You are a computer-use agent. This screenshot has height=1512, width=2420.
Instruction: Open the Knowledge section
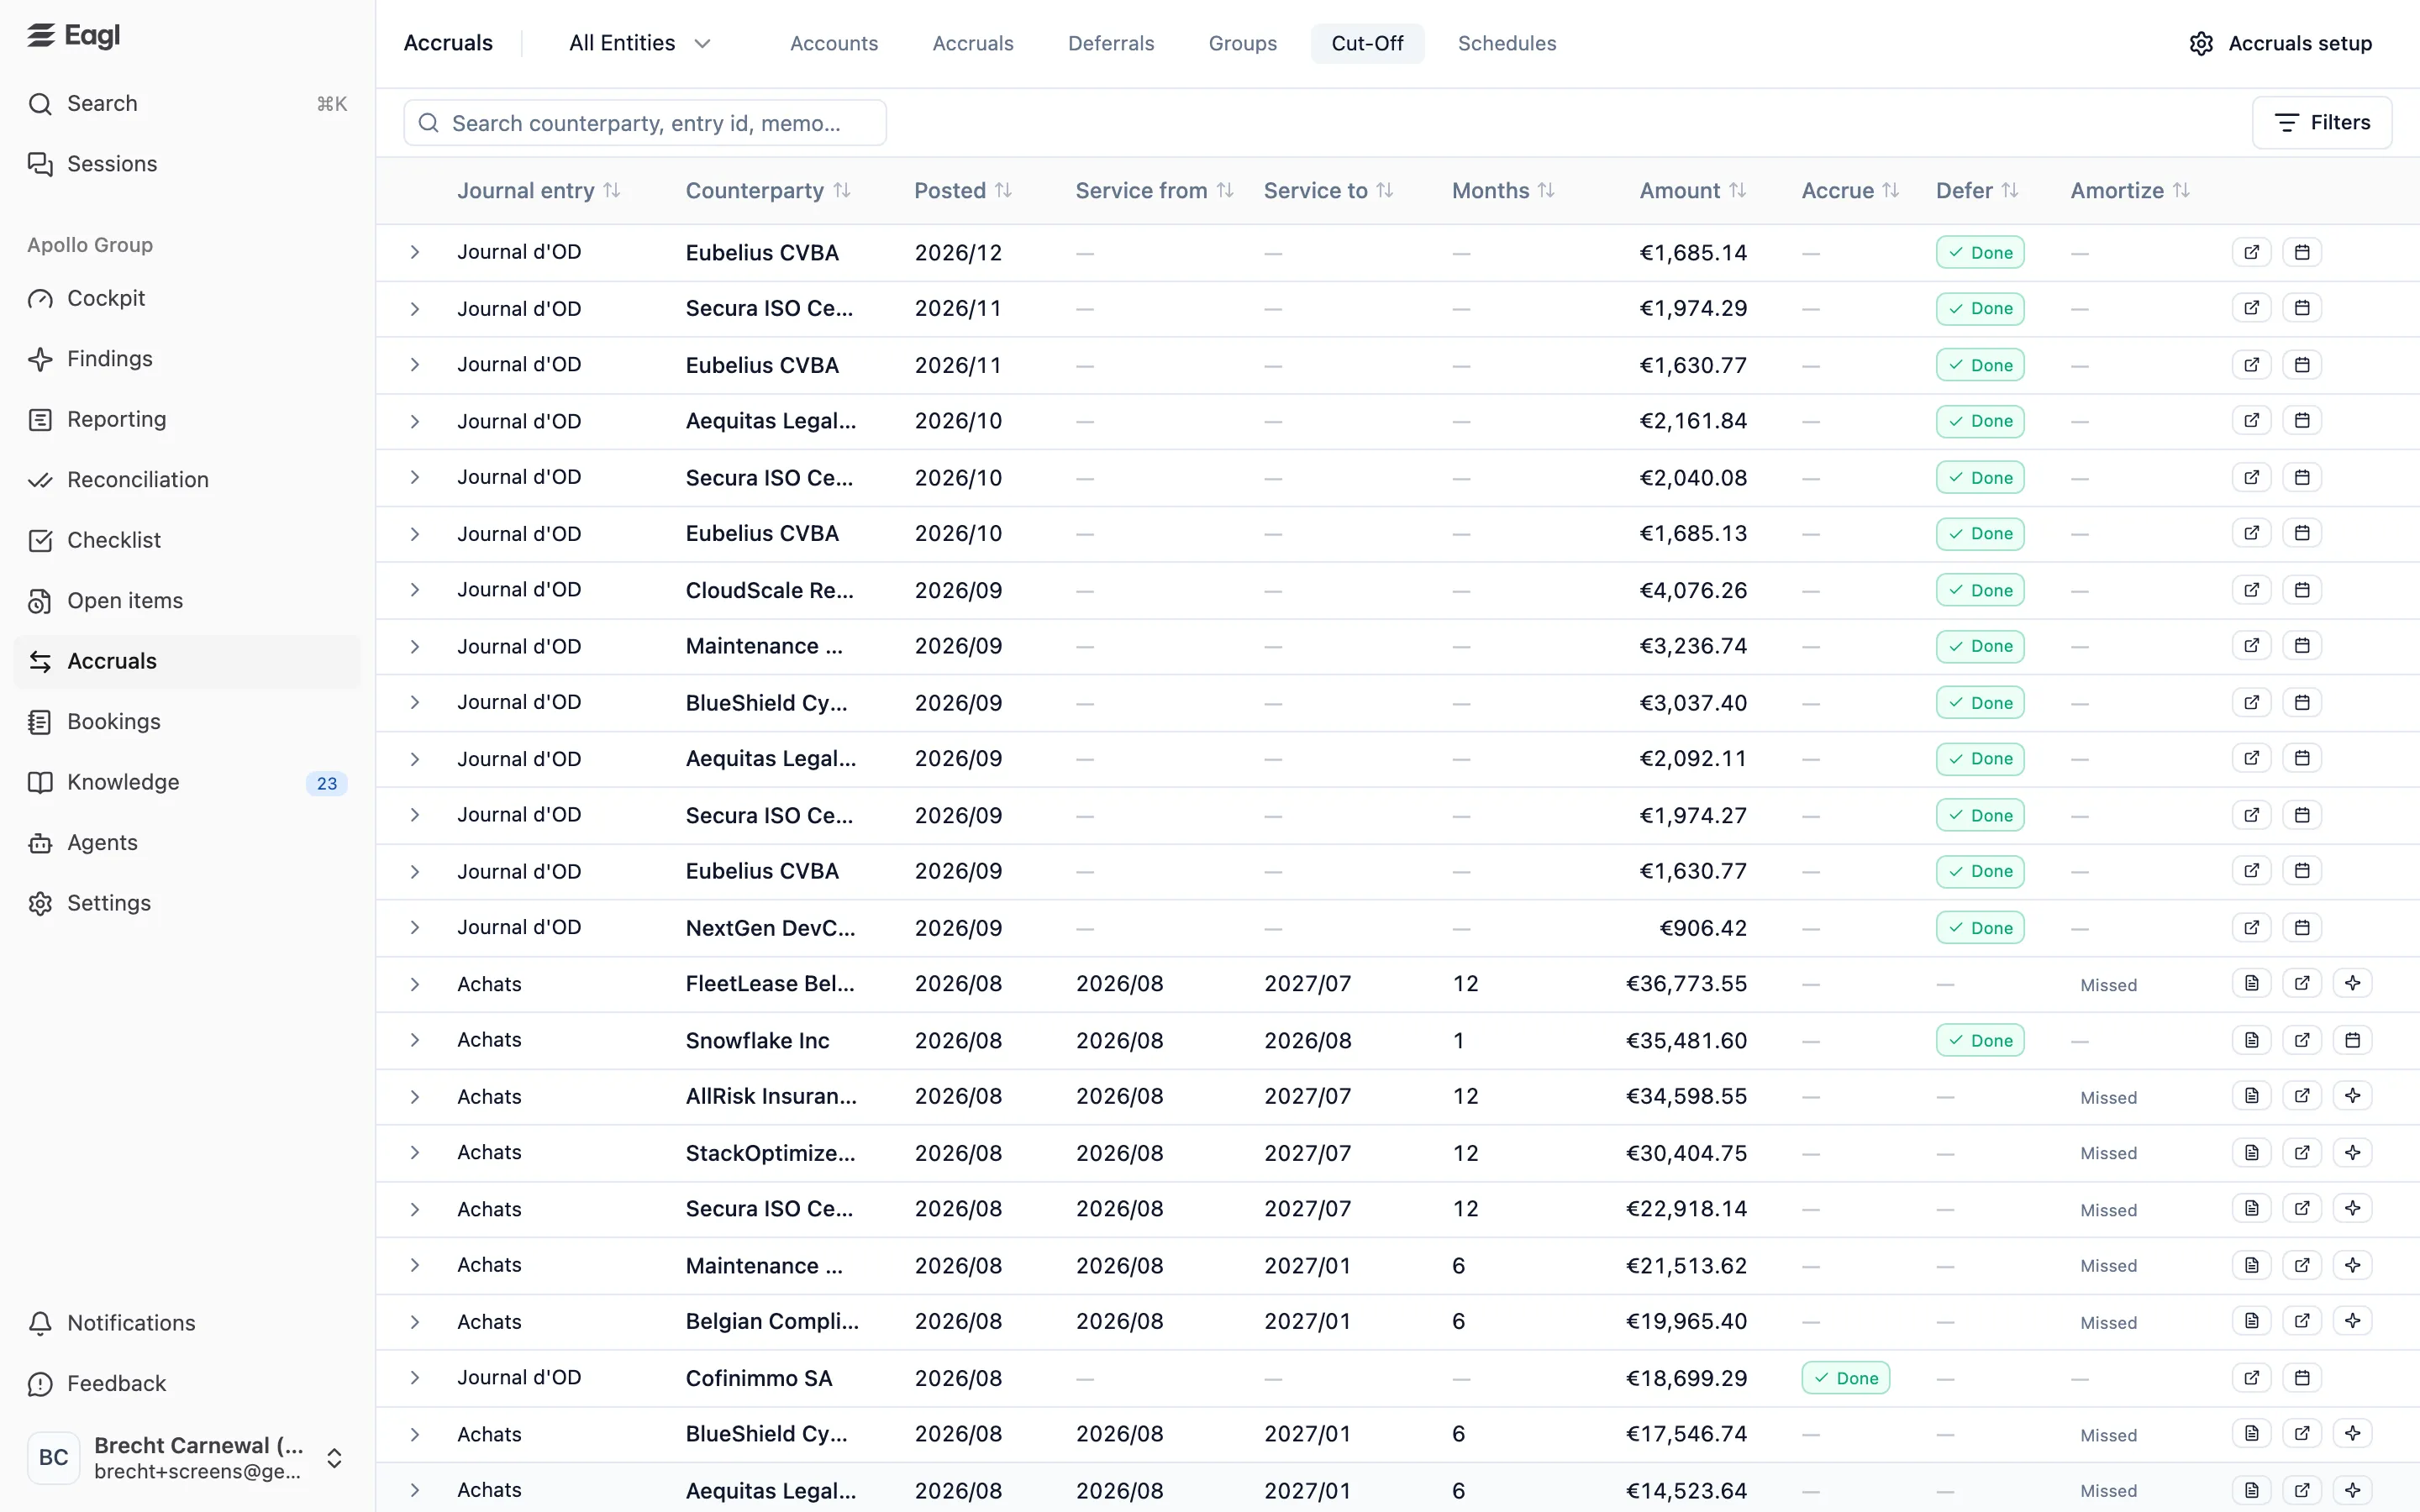[188, 782]
